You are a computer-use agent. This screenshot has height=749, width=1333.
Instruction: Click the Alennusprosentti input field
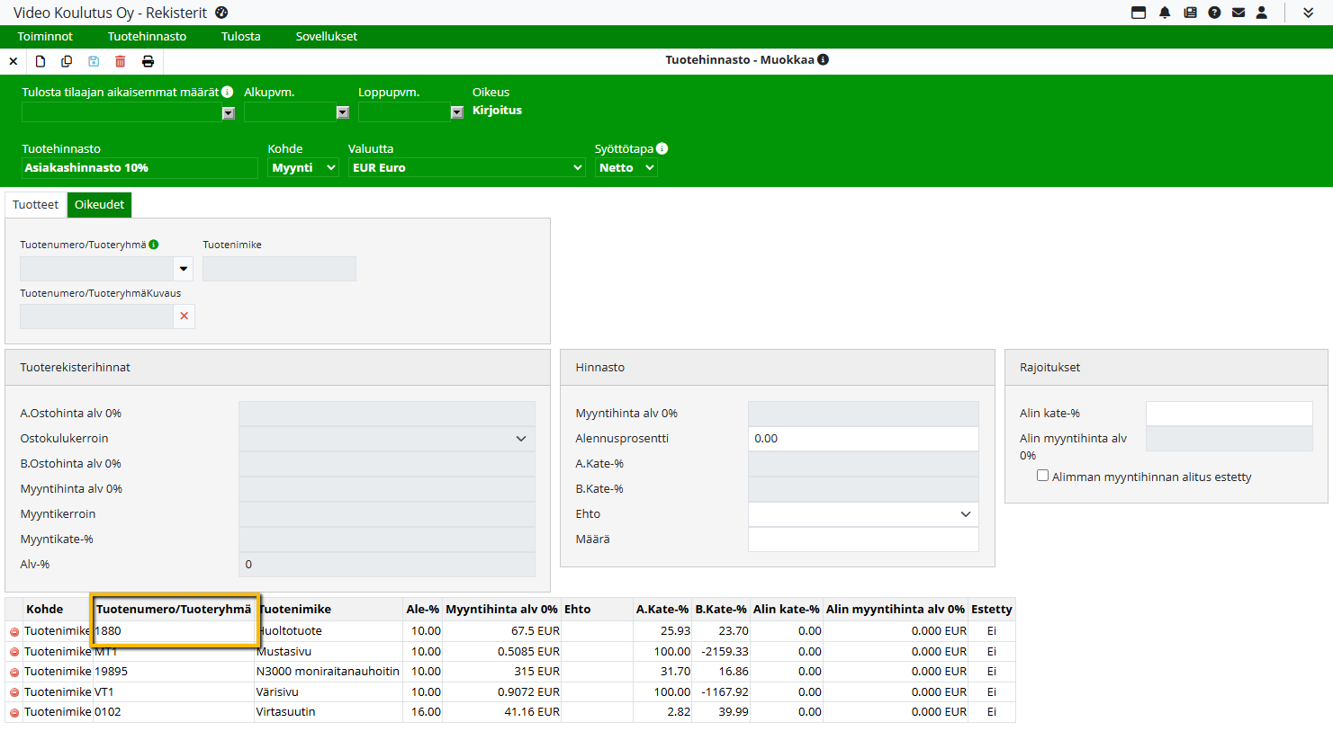pyautogui.click(x=862, y=439)
